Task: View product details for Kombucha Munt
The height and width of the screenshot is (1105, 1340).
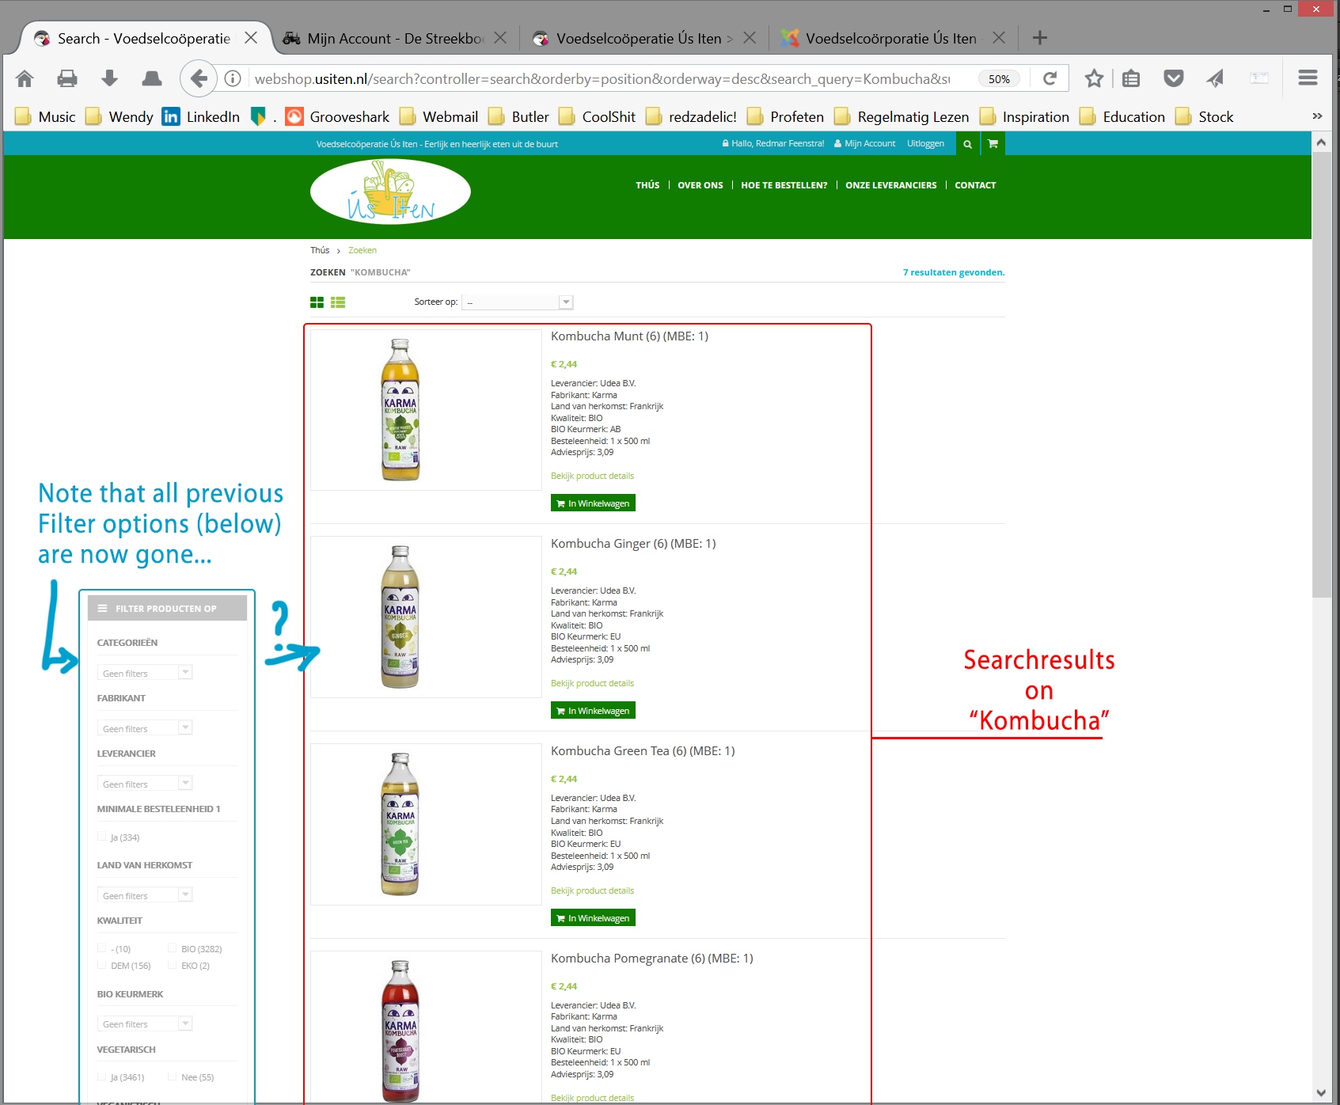Action: [x=592, y=477]
